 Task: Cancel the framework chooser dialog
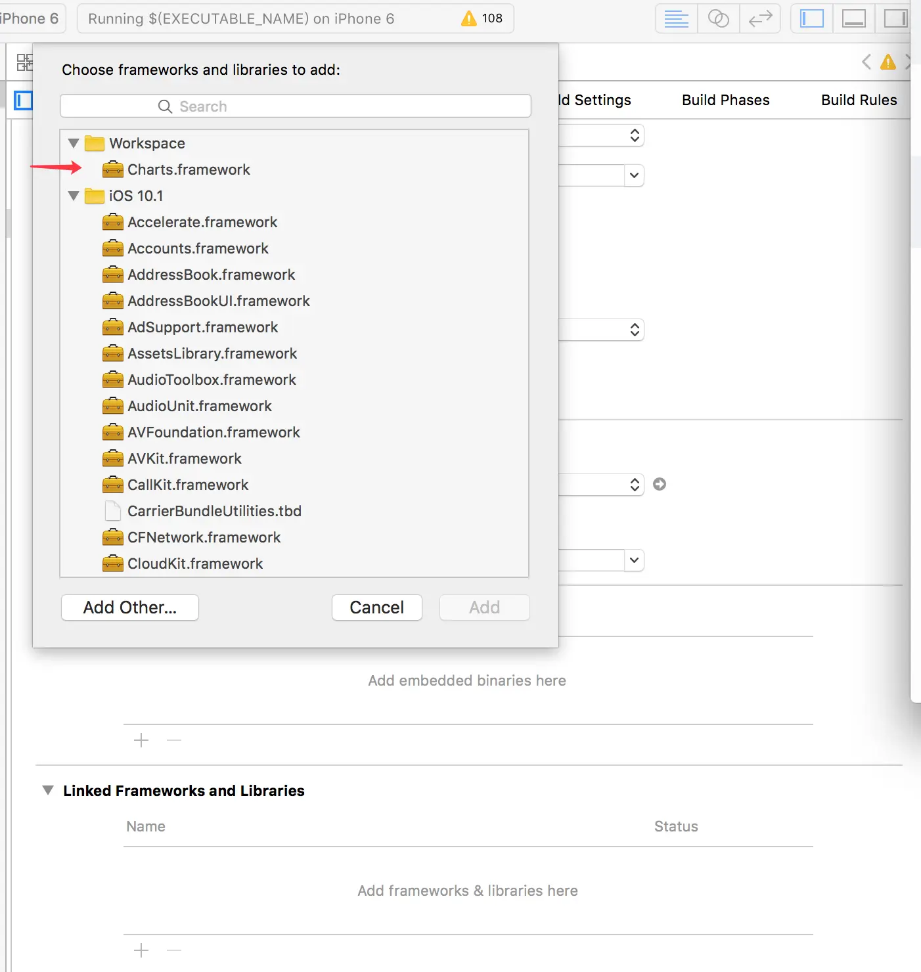[377, 607]
